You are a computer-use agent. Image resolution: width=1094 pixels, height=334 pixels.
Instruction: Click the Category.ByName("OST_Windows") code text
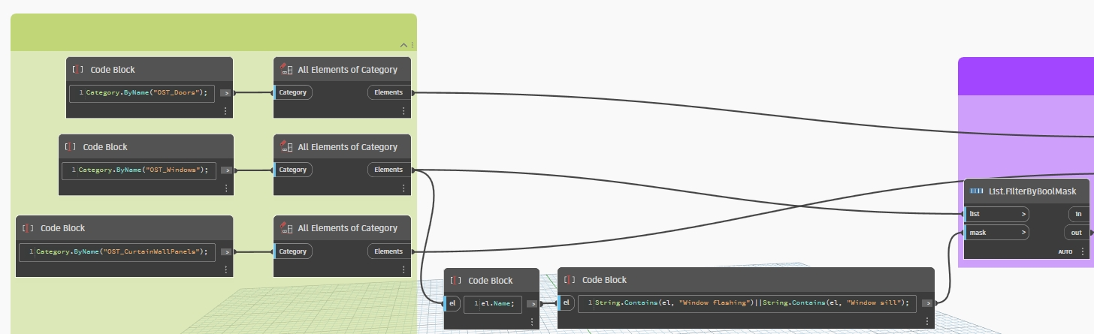(143, 170)
